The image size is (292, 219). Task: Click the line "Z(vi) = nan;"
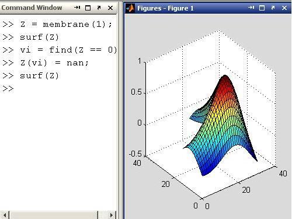click(54, 63)
